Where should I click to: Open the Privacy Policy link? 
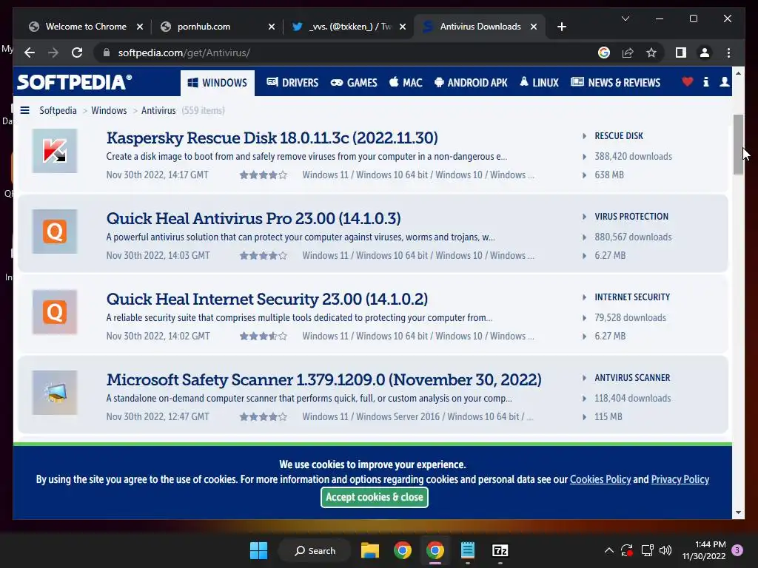[x=680, y=479]
